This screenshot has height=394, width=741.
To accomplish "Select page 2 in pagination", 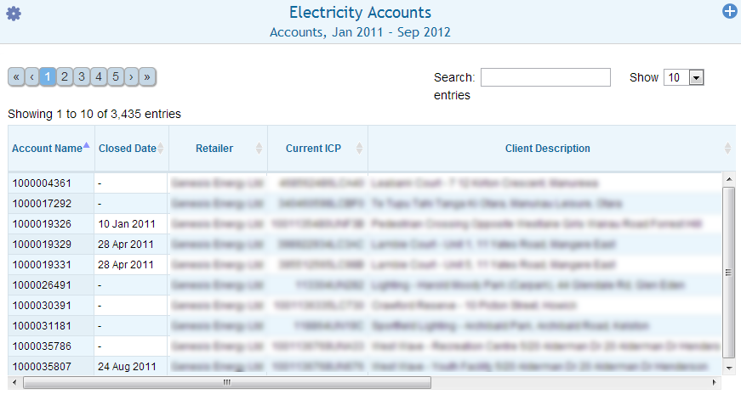I will click(65, 76).
